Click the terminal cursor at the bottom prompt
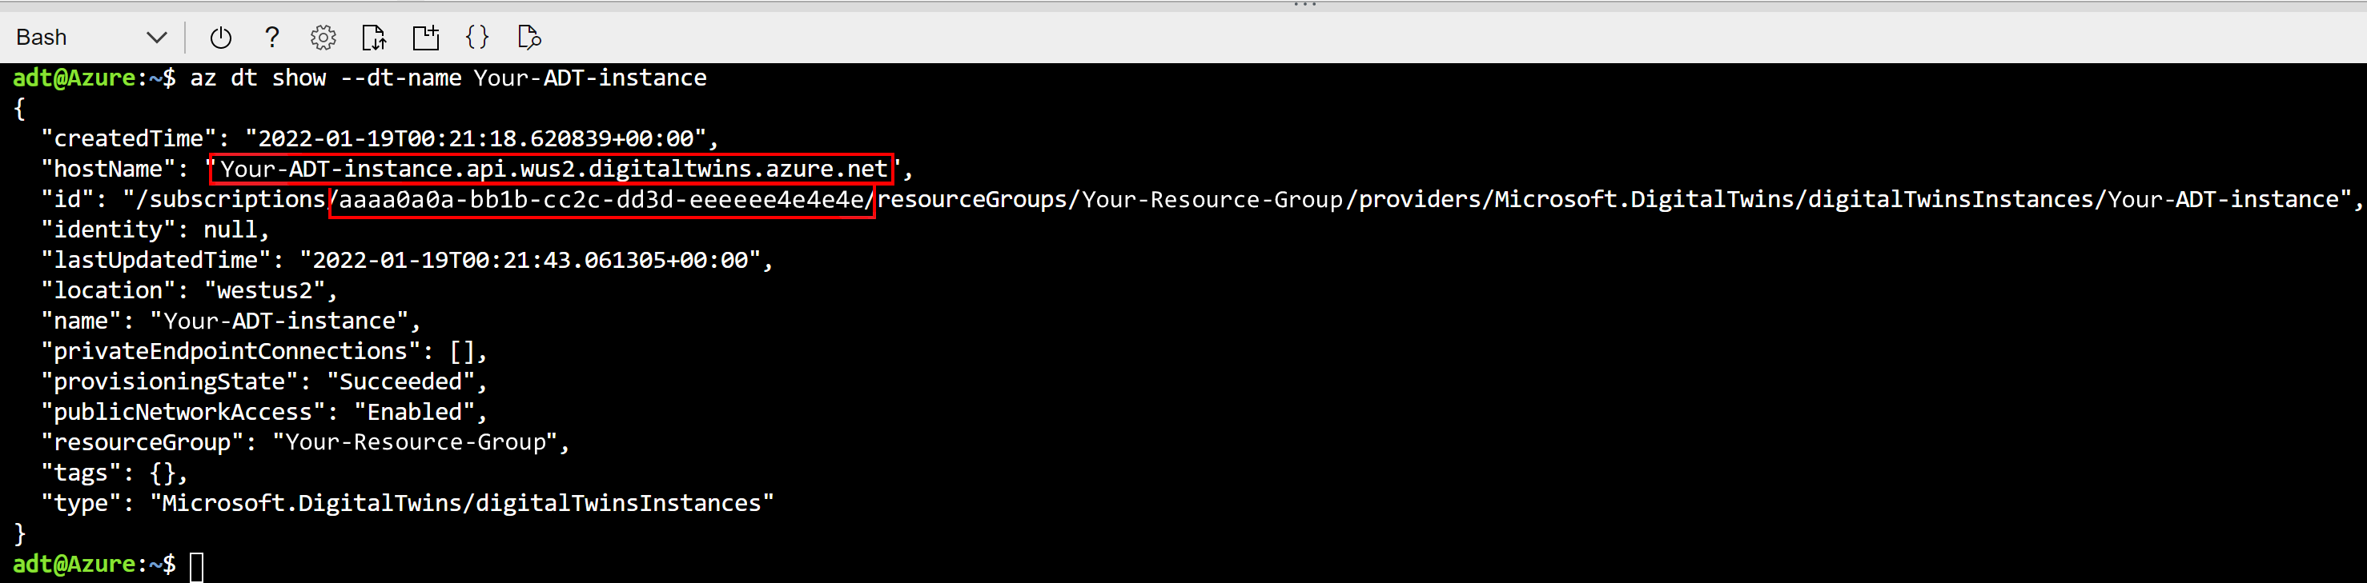Screen dimensions: 2367x583 tap(197, 565)
